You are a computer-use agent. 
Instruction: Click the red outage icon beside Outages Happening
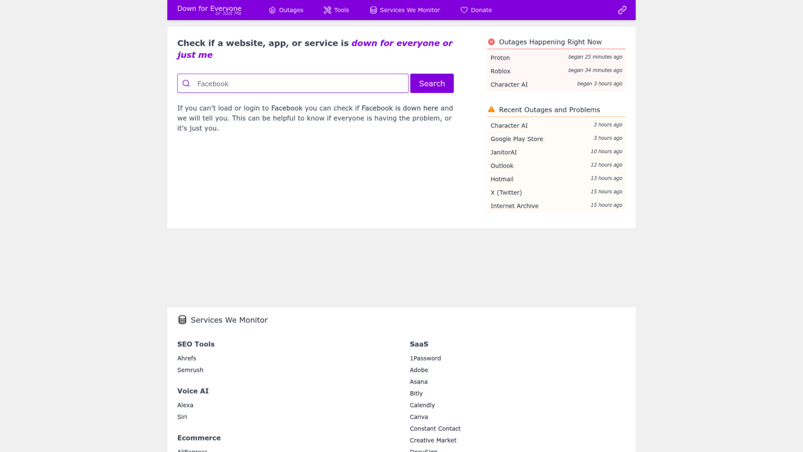pyautogui.click(x=491, y=42)
